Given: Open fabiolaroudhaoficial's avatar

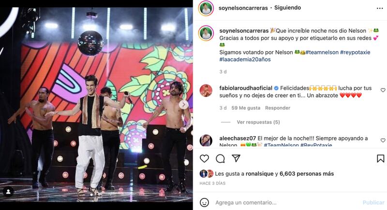Looking at the screenshot, I should pos(206,90).
